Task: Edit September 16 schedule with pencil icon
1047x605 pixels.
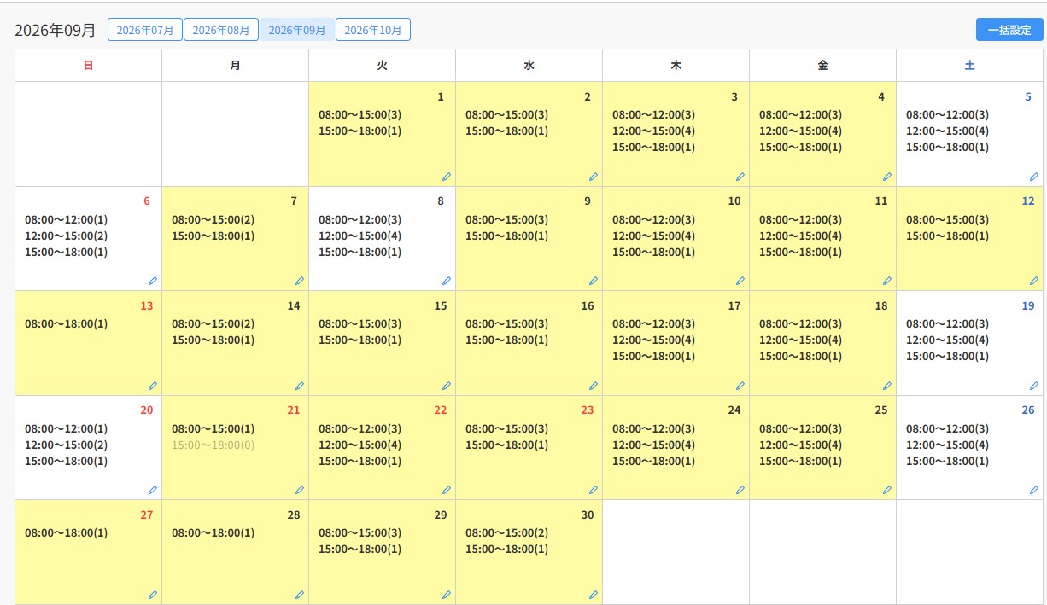Action: click(594, 386)
